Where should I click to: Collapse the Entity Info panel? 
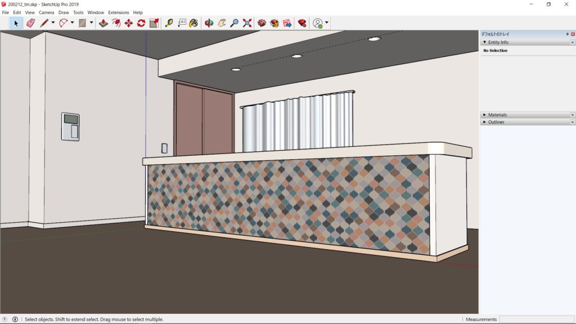[x=484, y=42]
